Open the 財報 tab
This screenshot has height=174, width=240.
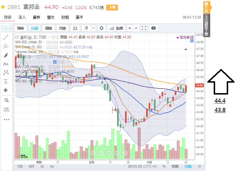65,17
